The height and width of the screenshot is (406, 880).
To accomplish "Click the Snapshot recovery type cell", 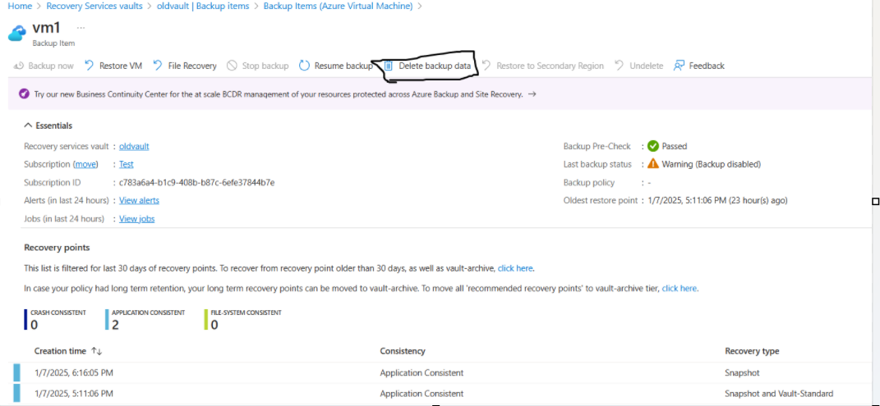I will [743, 372].
